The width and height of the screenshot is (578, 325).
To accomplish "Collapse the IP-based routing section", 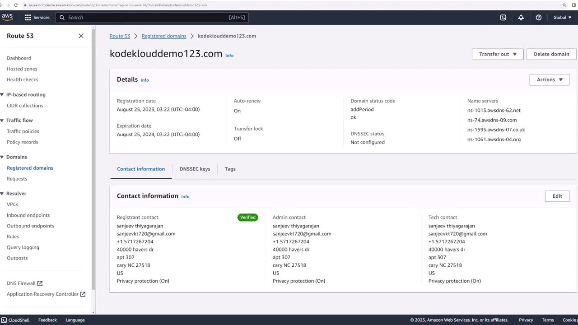I will [x=2, y=95].
